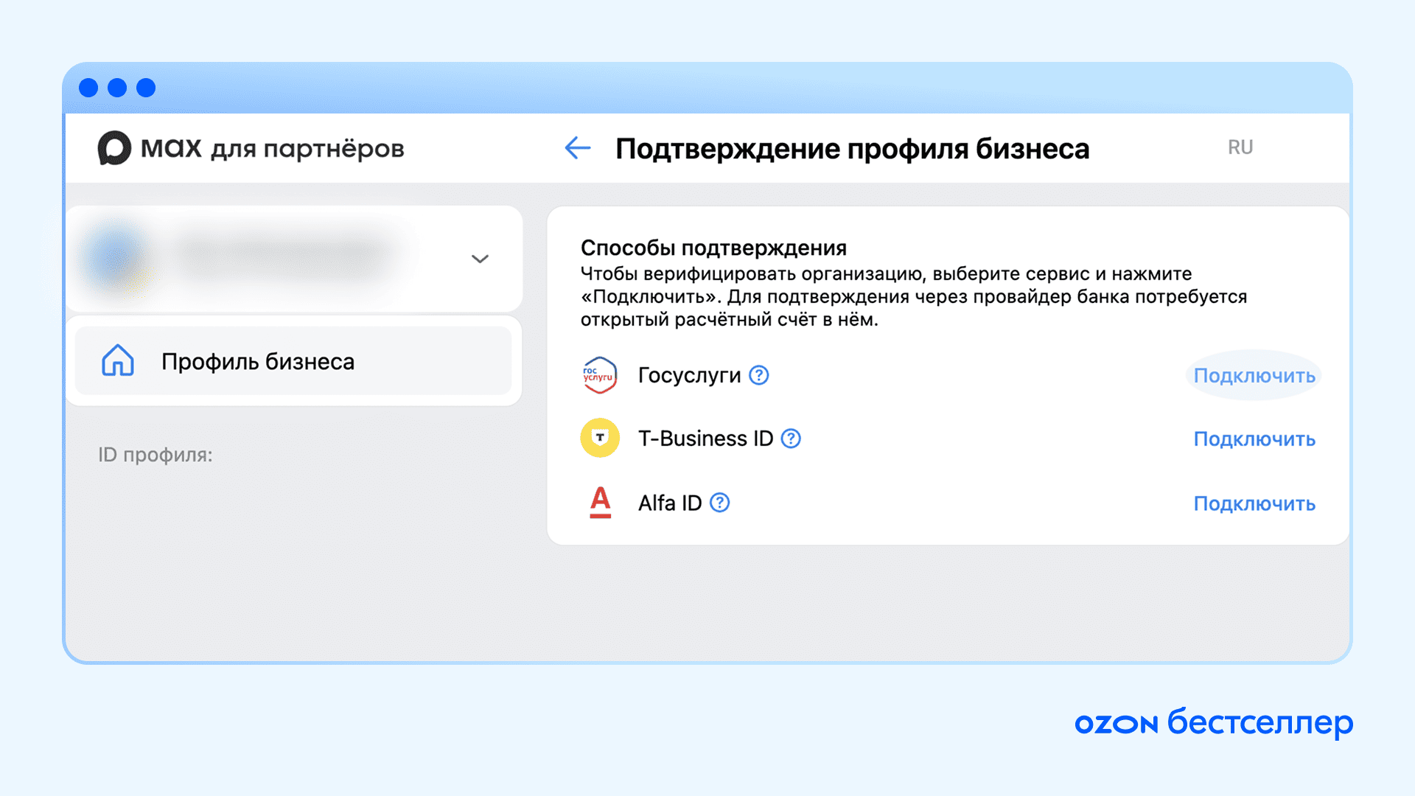Click the blurred profile avatar
Image resolution: width=1415 pixels, height=796 pixels.
click(114, 258)
